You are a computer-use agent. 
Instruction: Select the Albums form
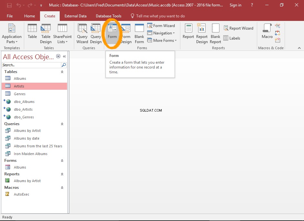34,167
